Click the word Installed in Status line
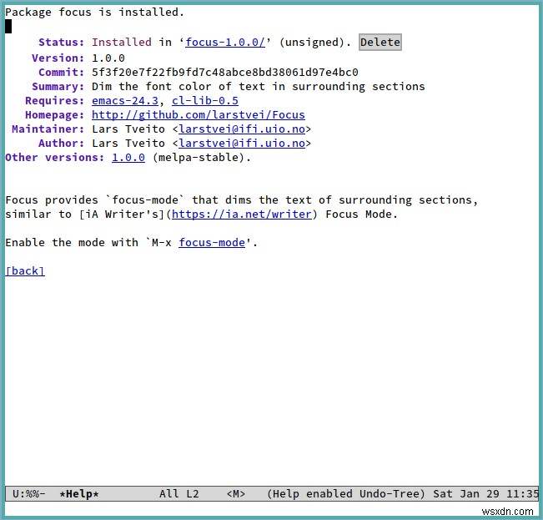 click(122, 43)
